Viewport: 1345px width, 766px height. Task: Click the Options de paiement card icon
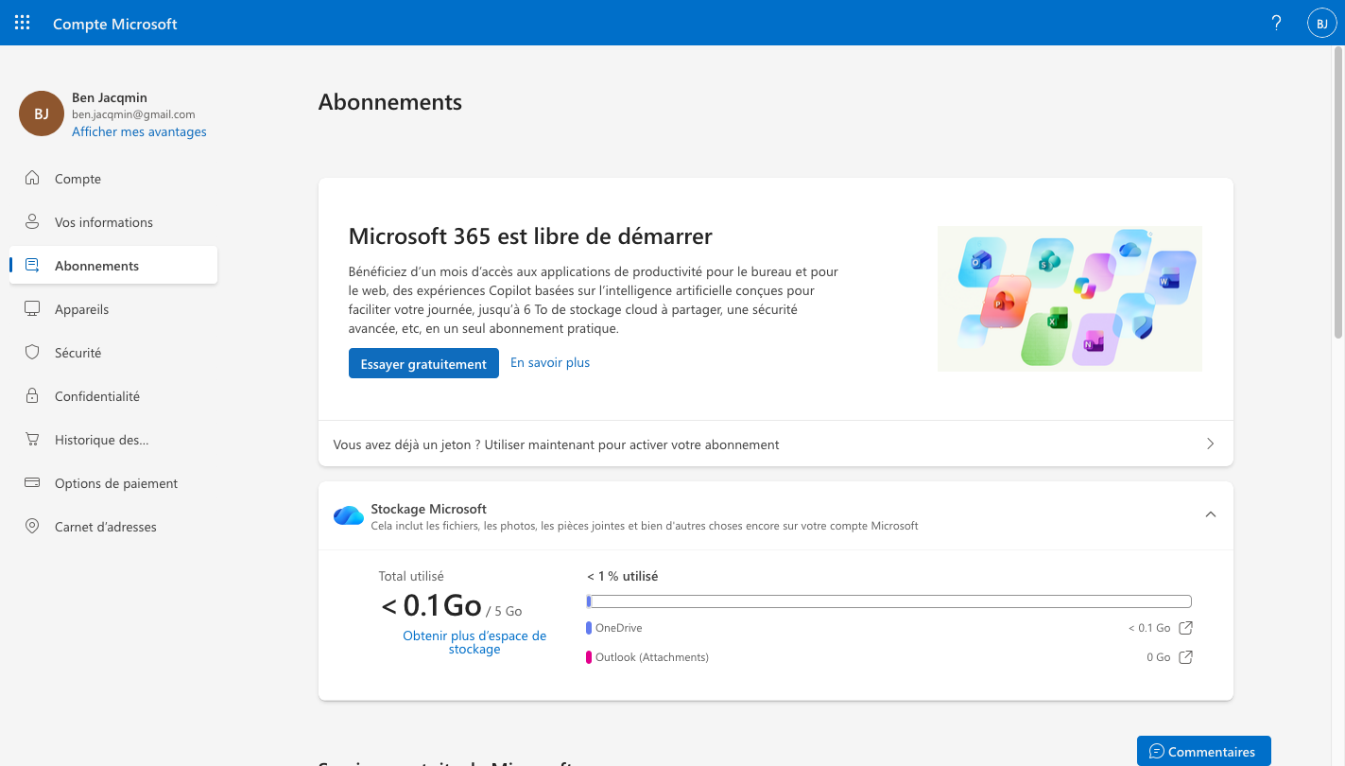32,482
